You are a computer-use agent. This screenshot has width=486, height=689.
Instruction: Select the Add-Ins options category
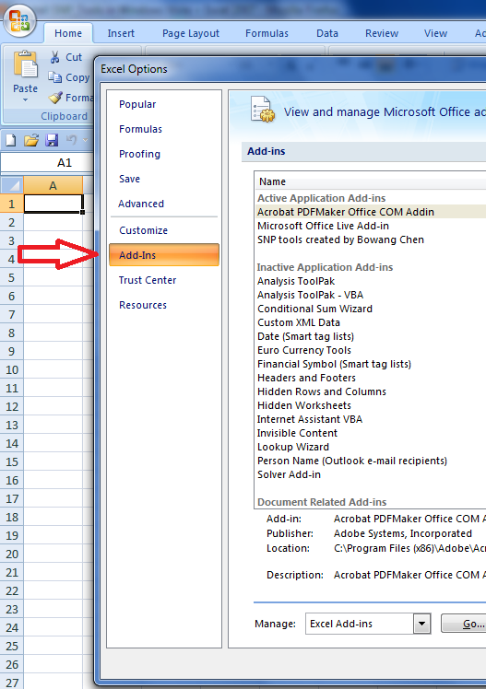[163, 255]
